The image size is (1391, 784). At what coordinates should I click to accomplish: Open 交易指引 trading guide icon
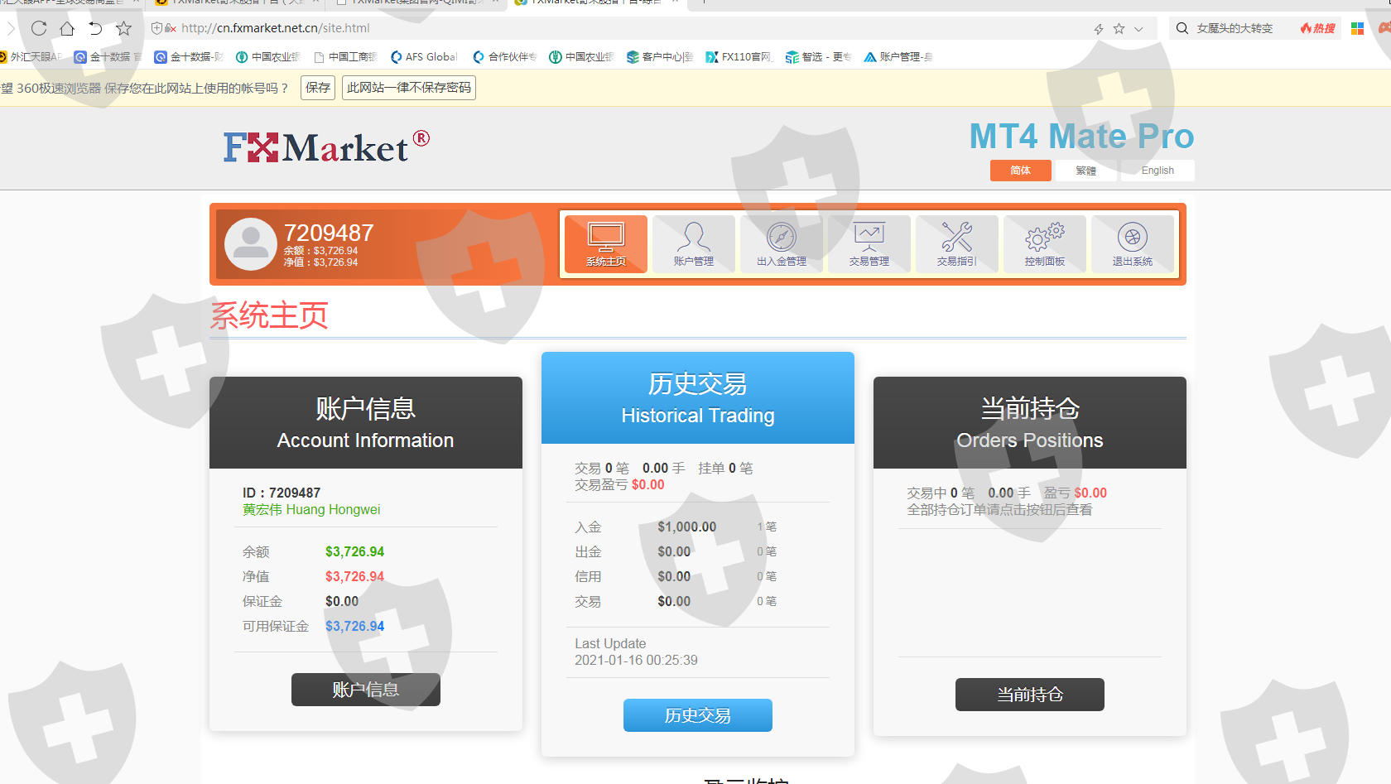point(957,244)
